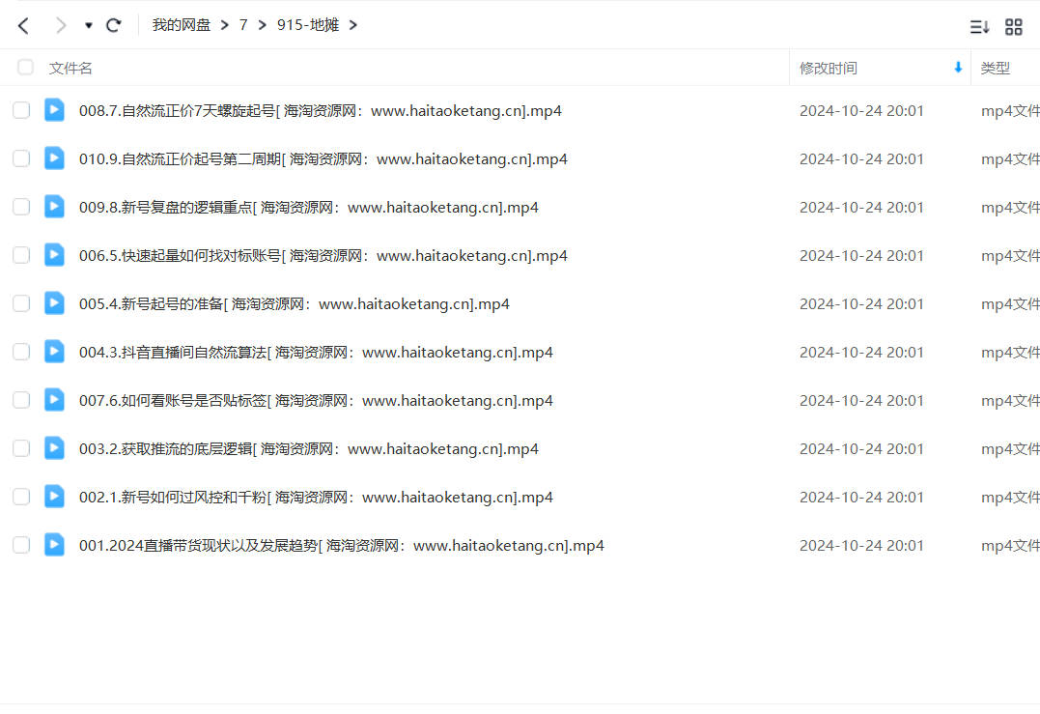This screenshot has height=714, width=1040.
Task: Select file name 004.3.抖音直播间自然流算法
Action: pyautogui.click(x=316, y=353)
